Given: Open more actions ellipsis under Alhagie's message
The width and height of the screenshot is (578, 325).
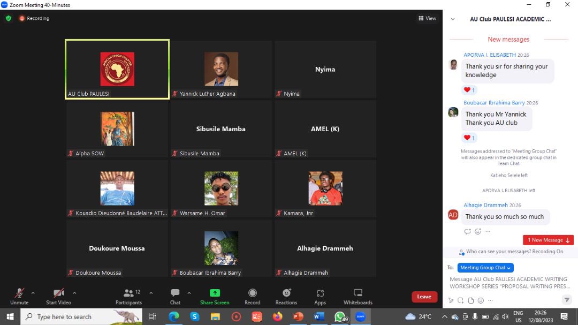Looking at the screenshot, I should (488, 231).
